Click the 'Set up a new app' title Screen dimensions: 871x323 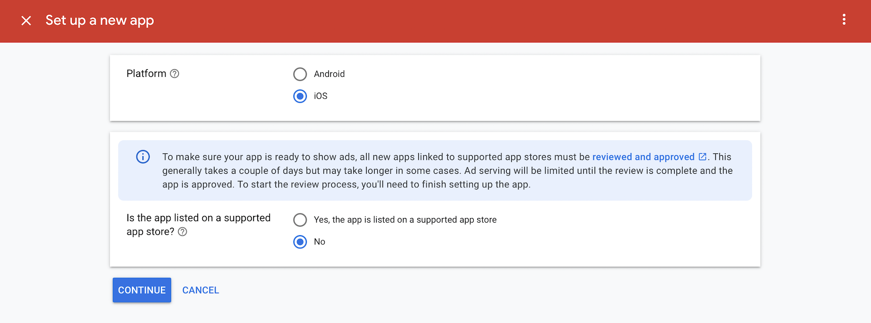(99, 21)
